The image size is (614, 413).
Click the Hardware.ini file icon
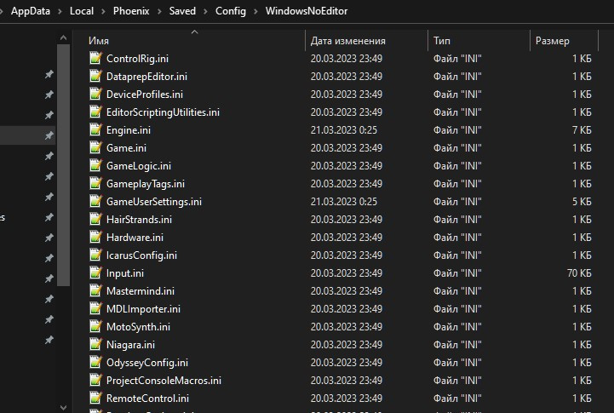coord(95,238)
